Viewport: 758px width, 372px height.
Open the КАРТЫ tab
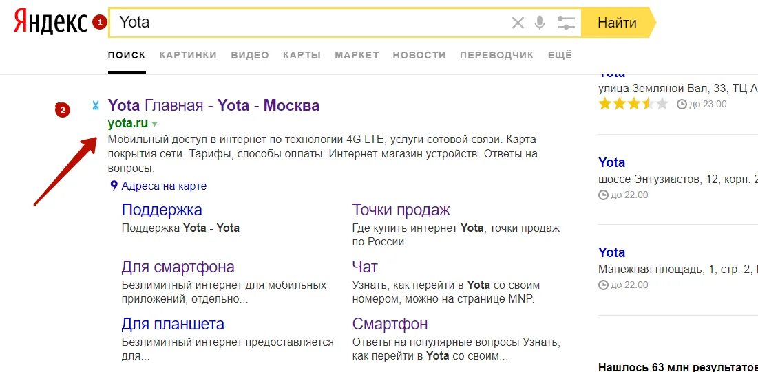[x=302, y=55]
